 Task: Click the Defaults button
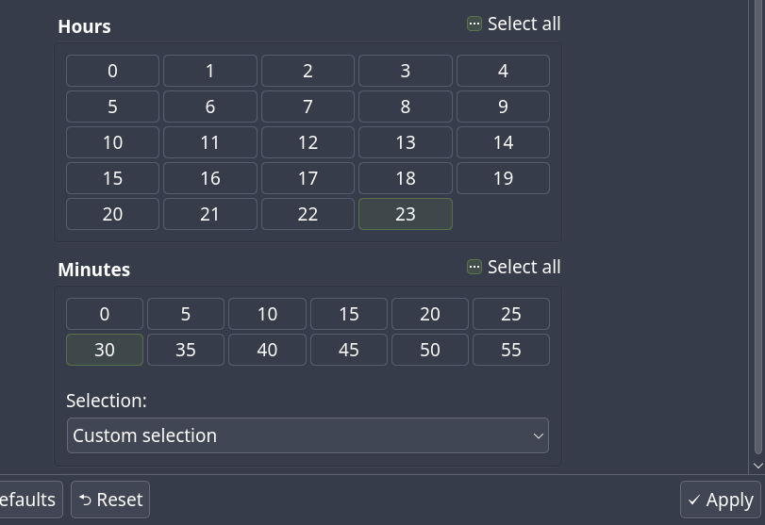28,500
